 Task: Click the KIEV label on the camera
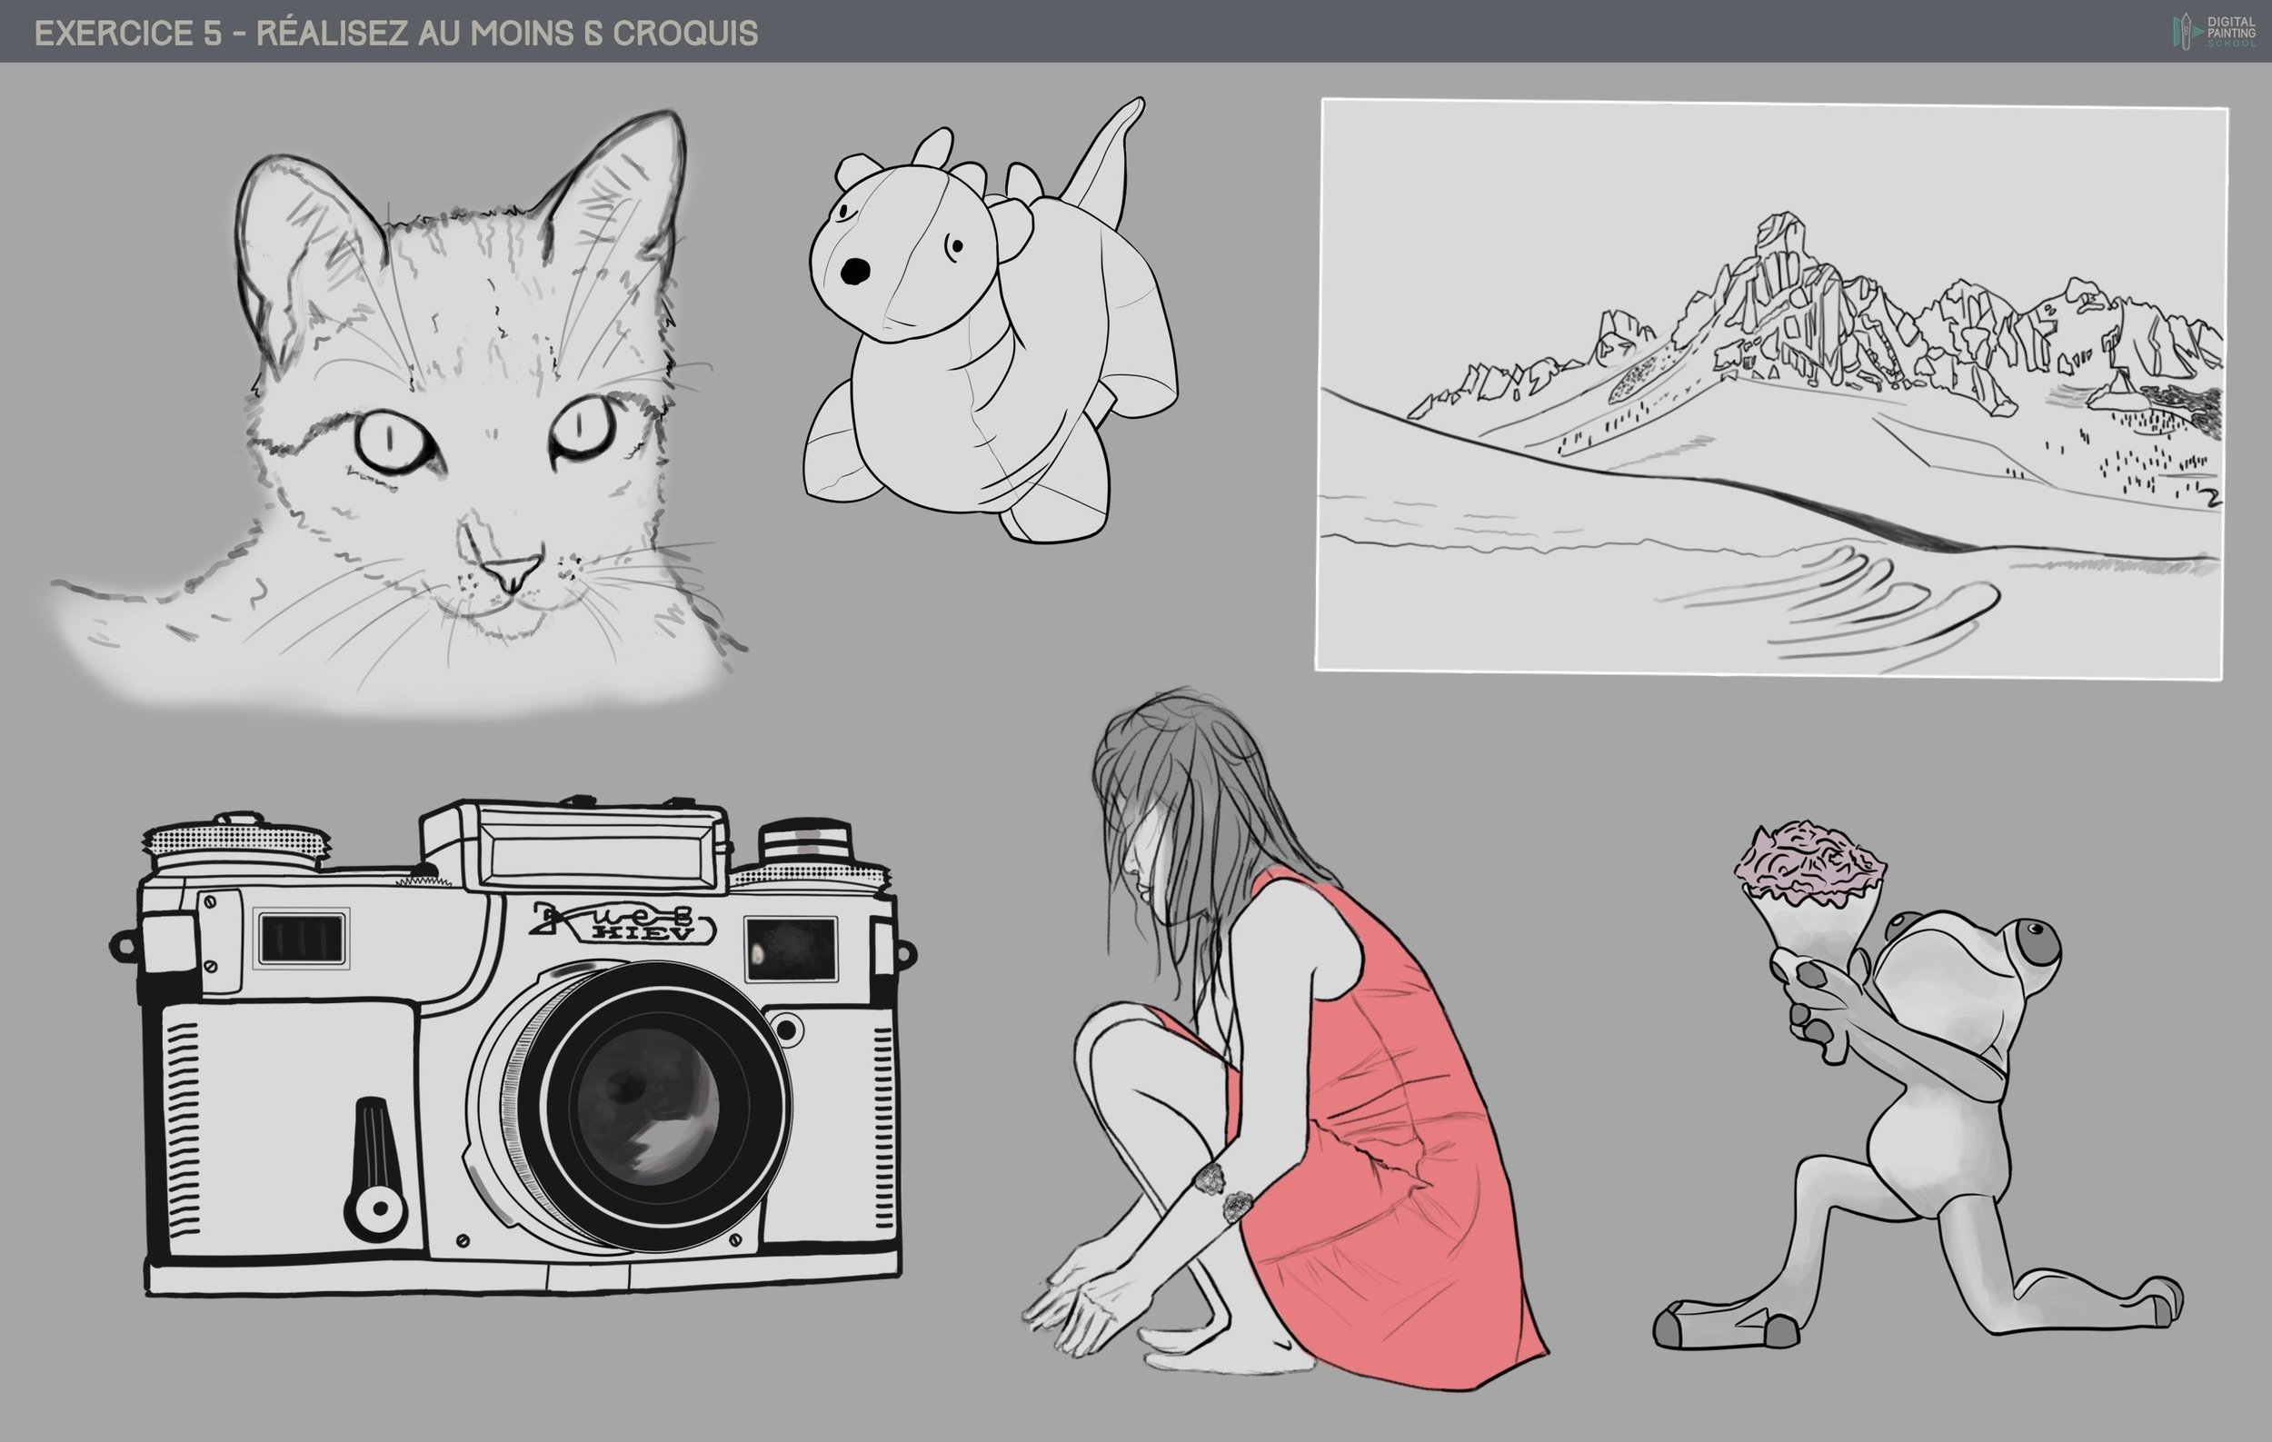[642, 934]
